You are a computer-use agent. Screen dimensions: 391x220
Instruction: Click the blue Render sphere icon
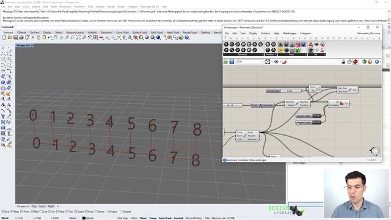pos(158,37)
